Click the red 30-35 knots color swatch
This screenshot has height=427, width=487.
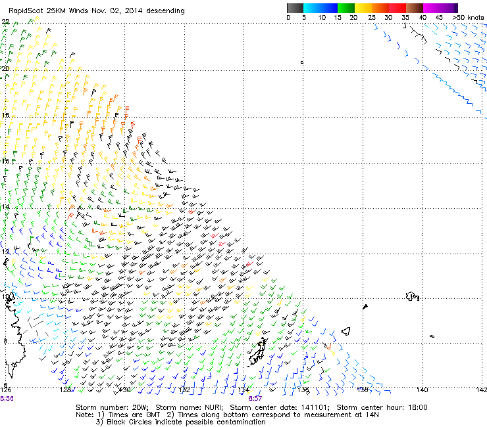coord(397,8)
